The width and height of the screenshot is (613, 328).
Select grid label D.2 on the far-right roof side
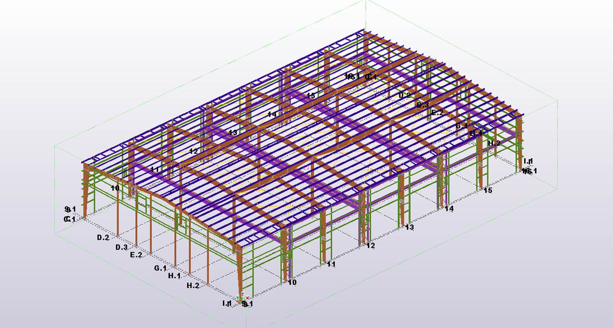pyautogui.click(x=404, y=95)
